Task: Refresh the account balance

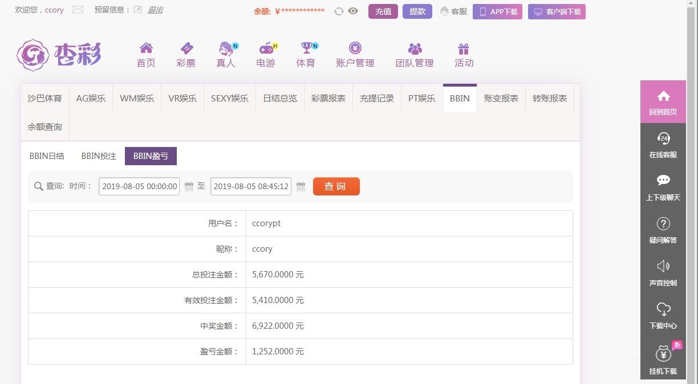Action: pos(339,11)
